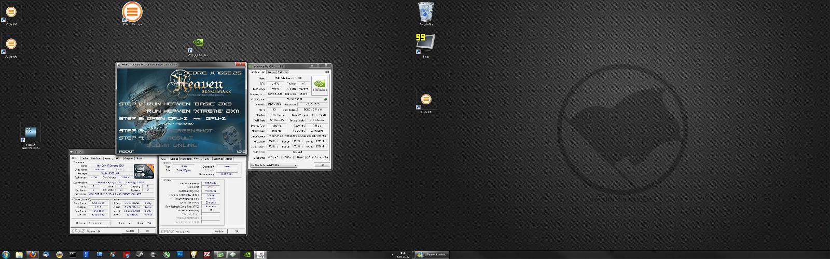This screenshot has height=259, width=830.
Task: Toggle the PhysX checkbox in GPU-Z
Action: [295, 157]
